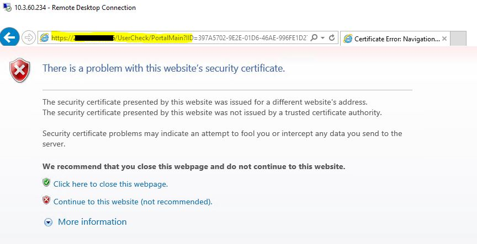Image resolution: width=477 pixels, height=244 pixels.
Task: Click the Remote Desktop Connection title icon
Action: [7, 8]
